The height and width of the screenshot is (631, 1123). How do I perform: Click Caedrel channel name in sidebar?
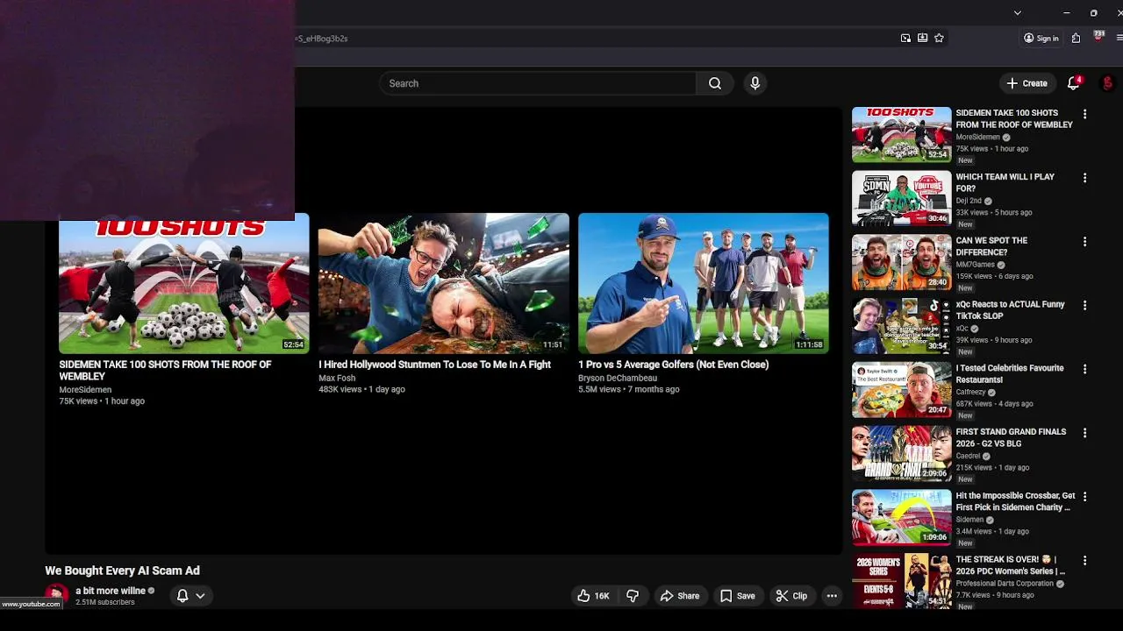coord(969,456)
